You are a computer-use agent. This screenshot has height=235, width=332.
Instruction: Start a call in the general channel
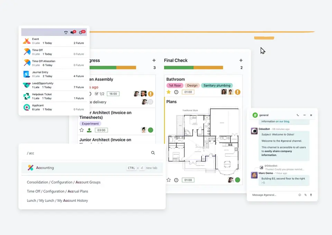click(298, 115)
